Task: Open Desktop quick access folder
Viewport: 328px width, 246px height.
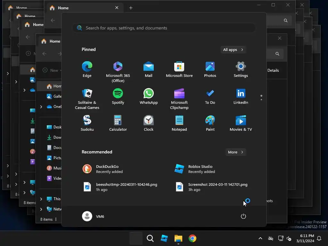Action: [54, 127]
